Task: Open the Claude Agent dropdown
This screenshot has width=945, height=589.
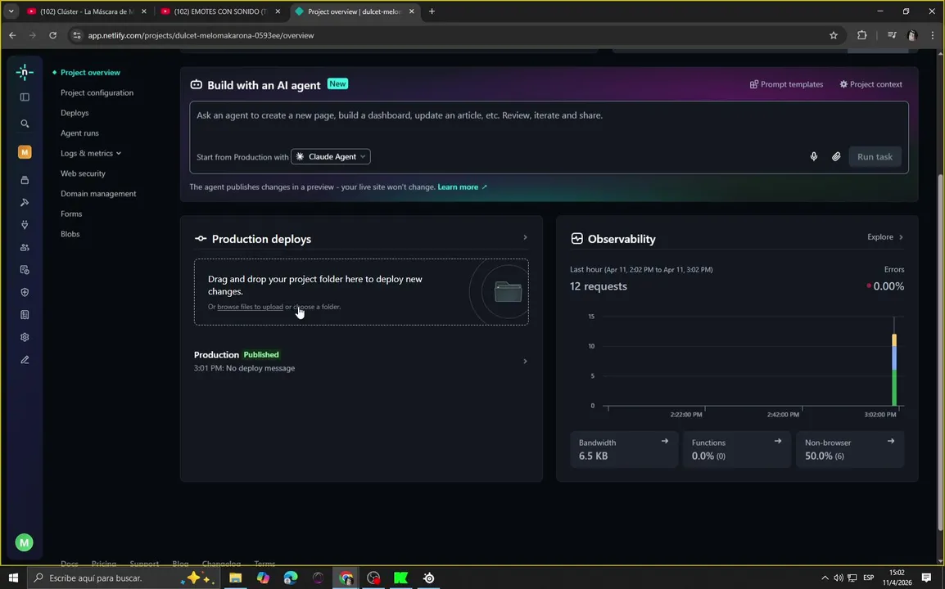Action: tap(330, 156)
